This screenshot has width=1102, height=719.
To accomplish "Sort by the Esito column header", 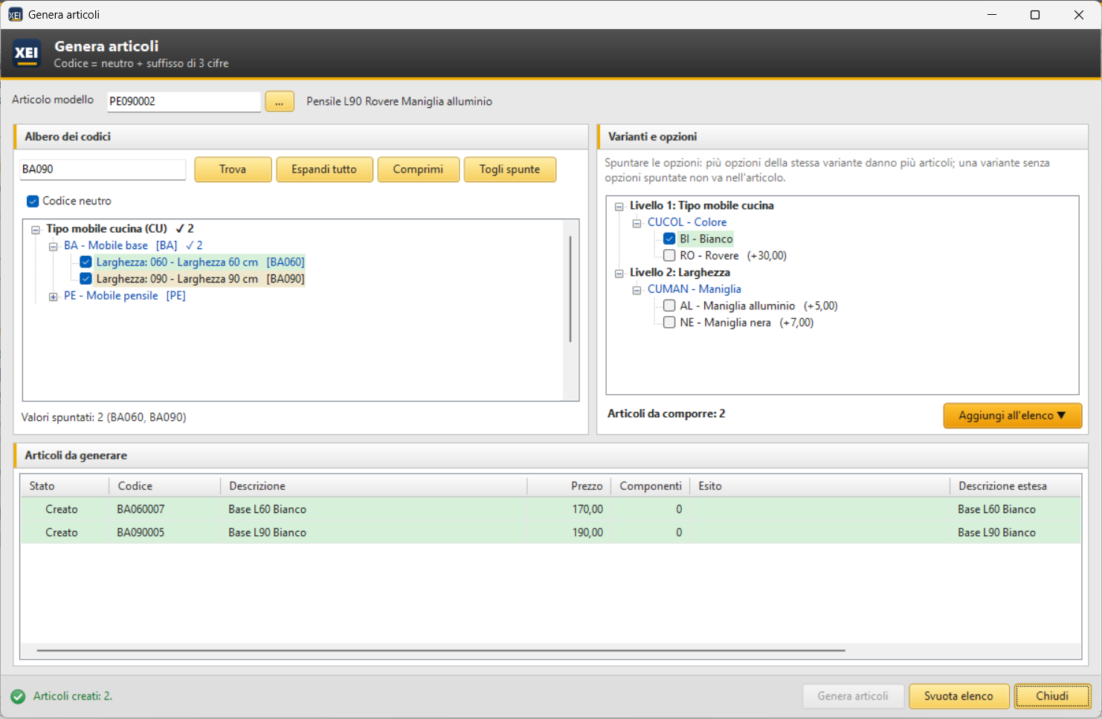I will coord(819,486).
